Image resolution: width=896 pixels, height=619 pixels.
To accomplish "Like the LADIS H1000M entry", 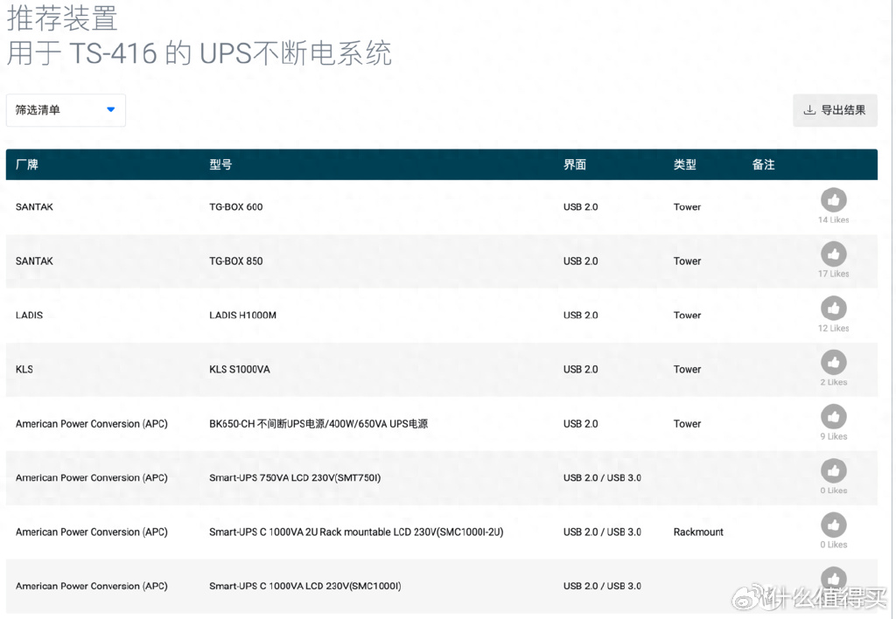I will [833, 309].
